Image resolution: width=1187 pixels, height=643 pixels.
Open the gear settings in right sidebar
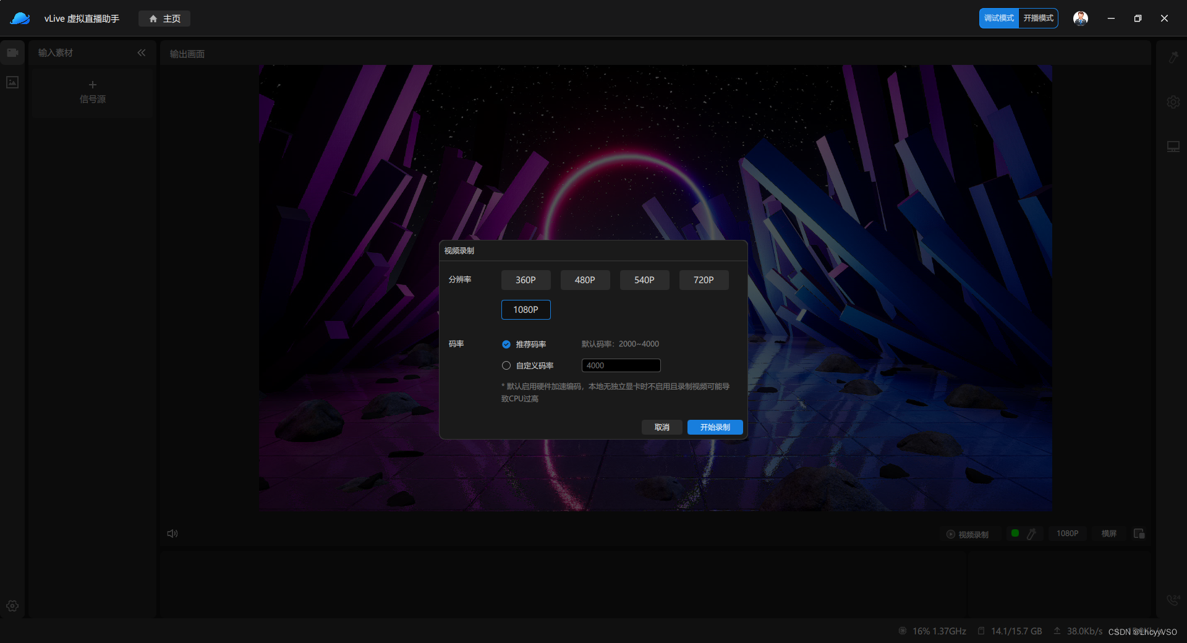(x=1173, y=102)
